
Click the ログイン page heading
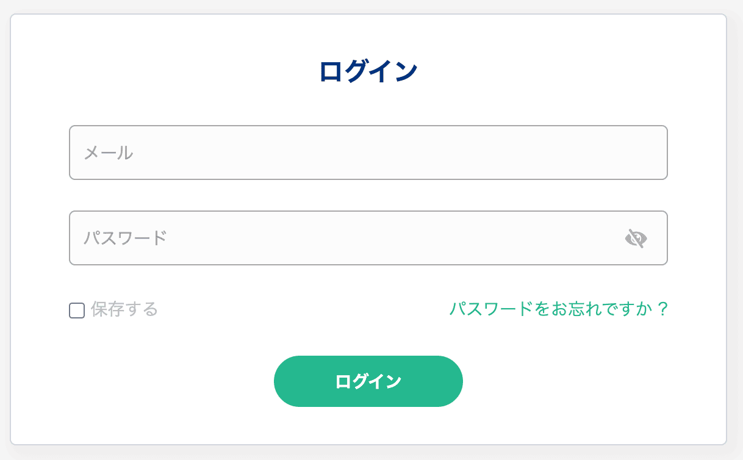368,70
